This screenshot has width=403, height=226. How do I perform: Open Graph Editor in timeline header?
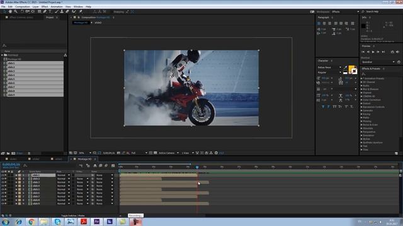click(x=113, y=166)
